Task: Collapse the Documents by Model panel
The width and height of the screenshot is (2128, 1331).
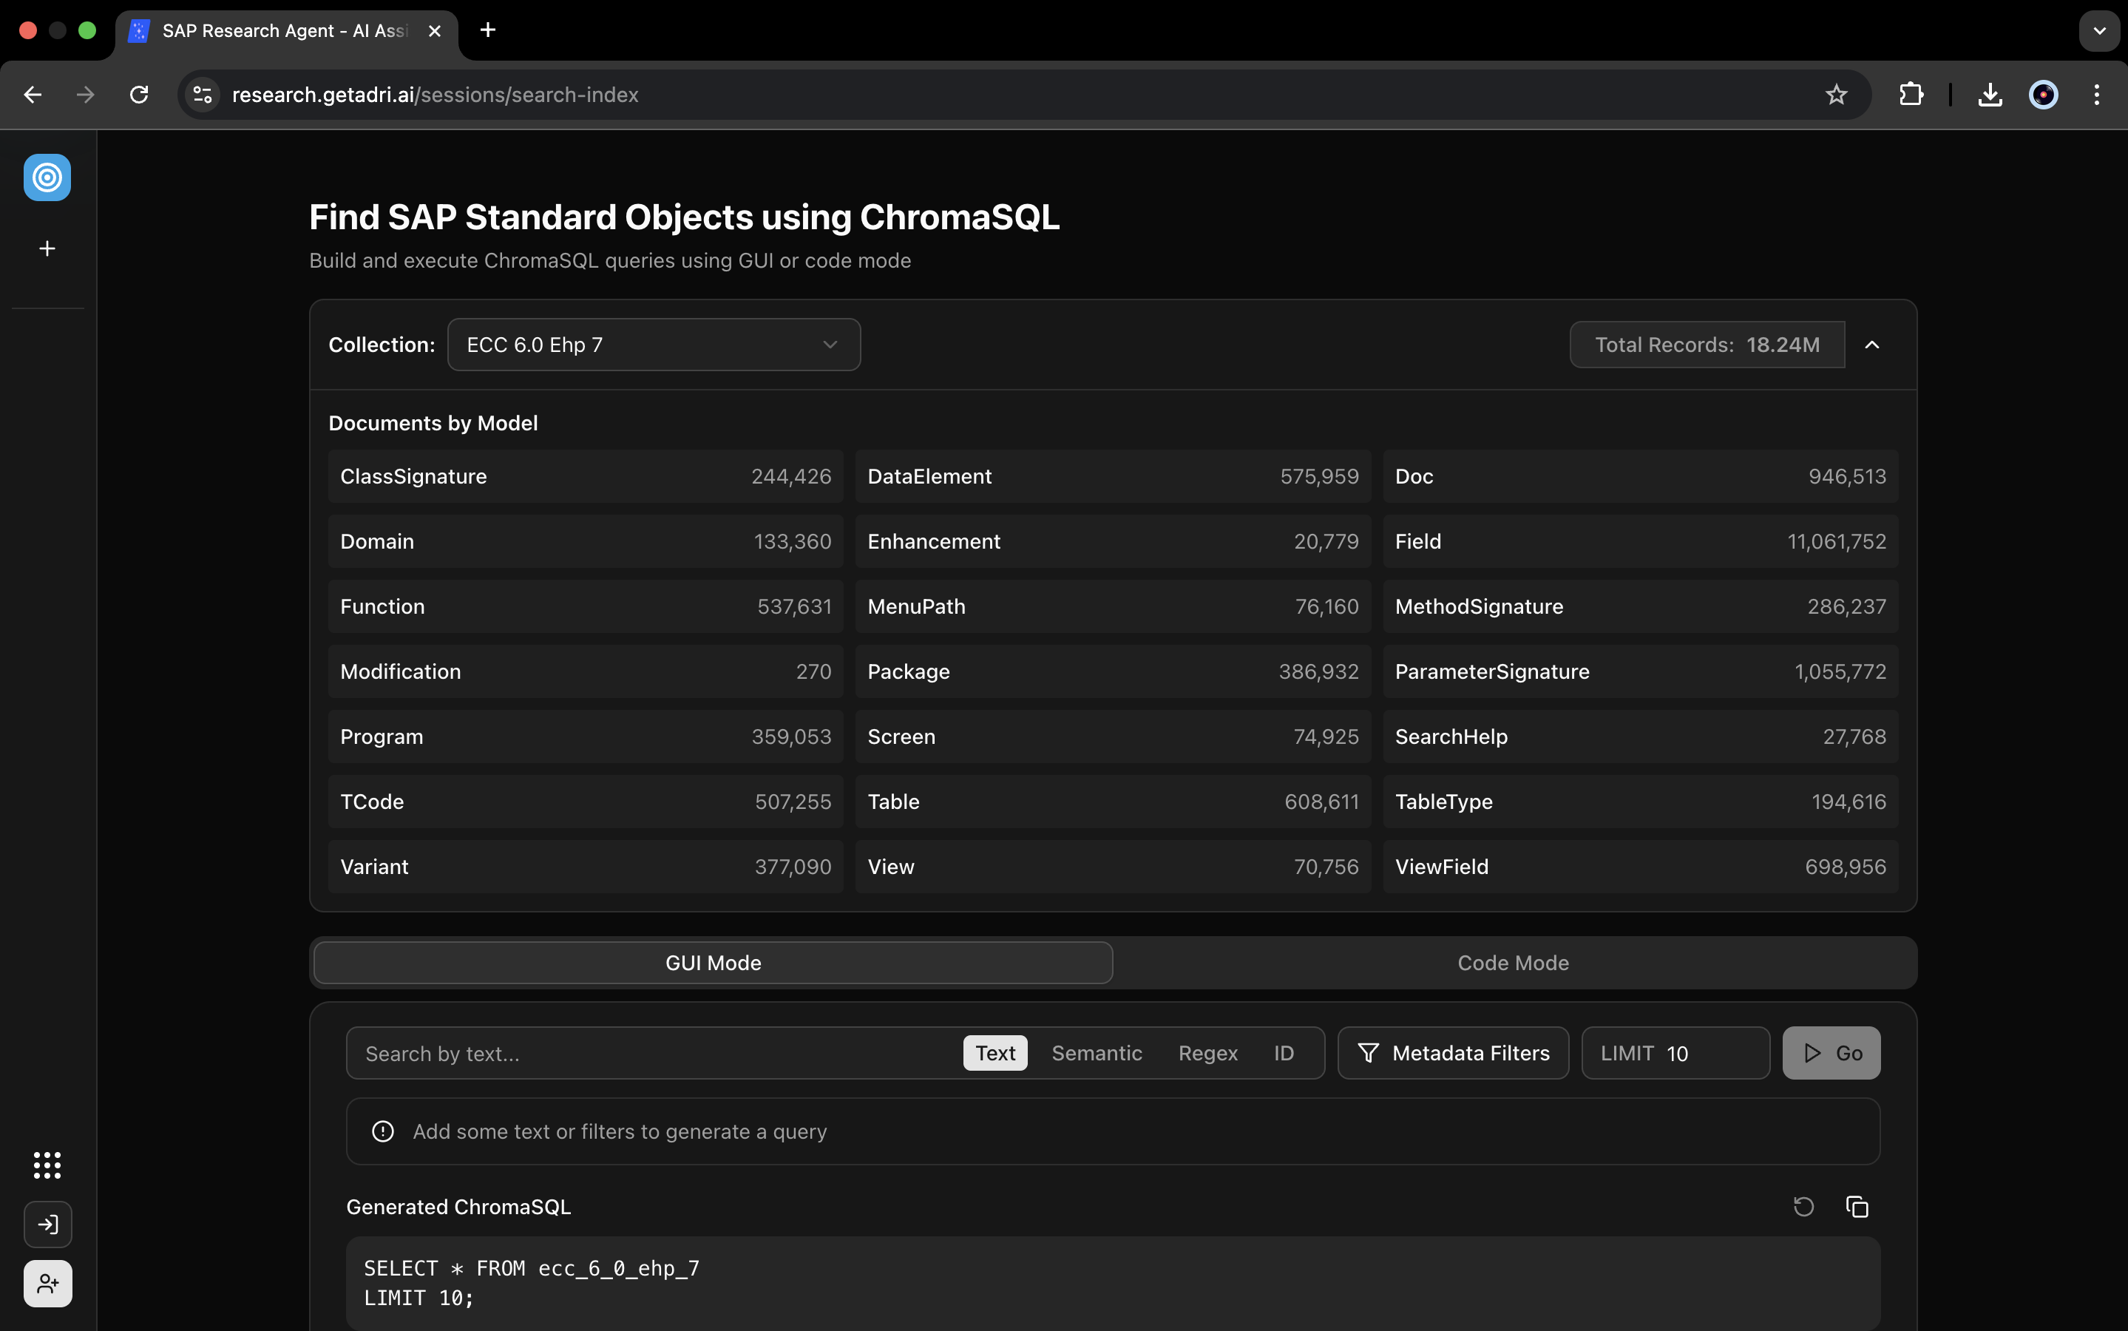Action: pyautogui.click(x=1872, y=344)
